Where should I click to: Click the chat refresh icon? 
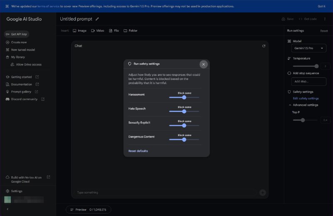pos(264,46)
